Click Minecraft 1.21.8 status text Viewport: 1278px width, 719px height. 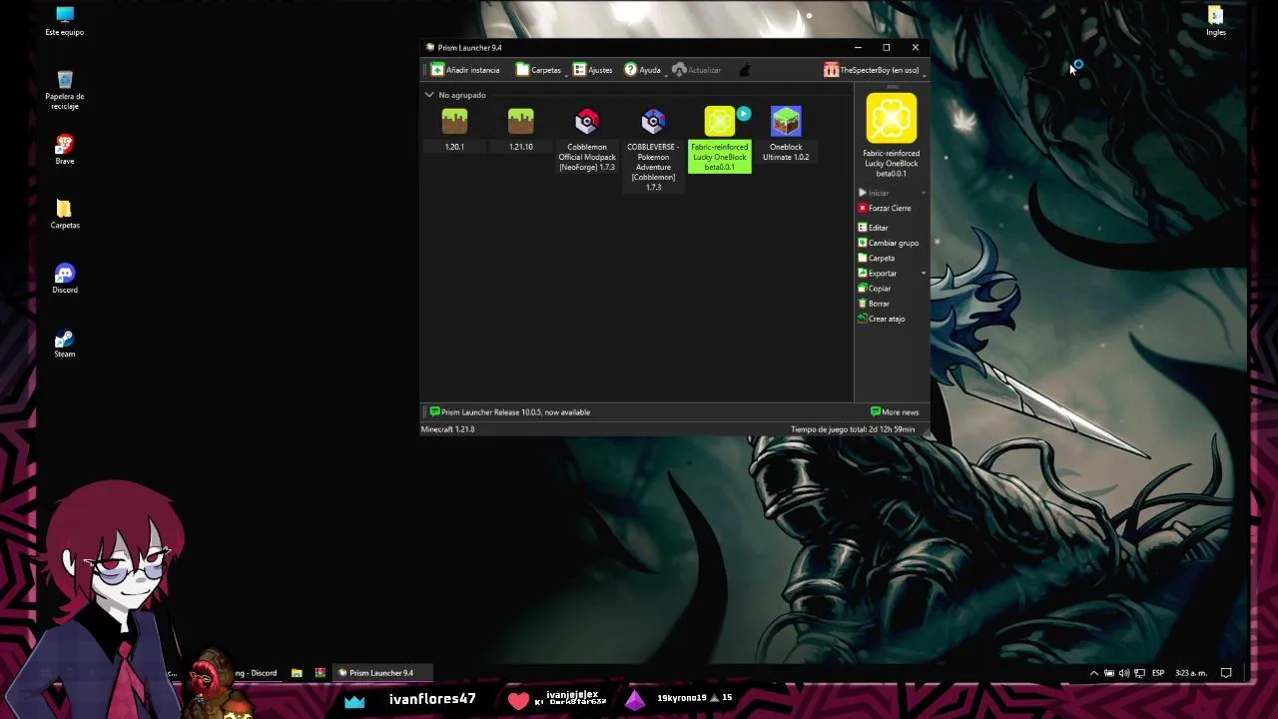448,429
